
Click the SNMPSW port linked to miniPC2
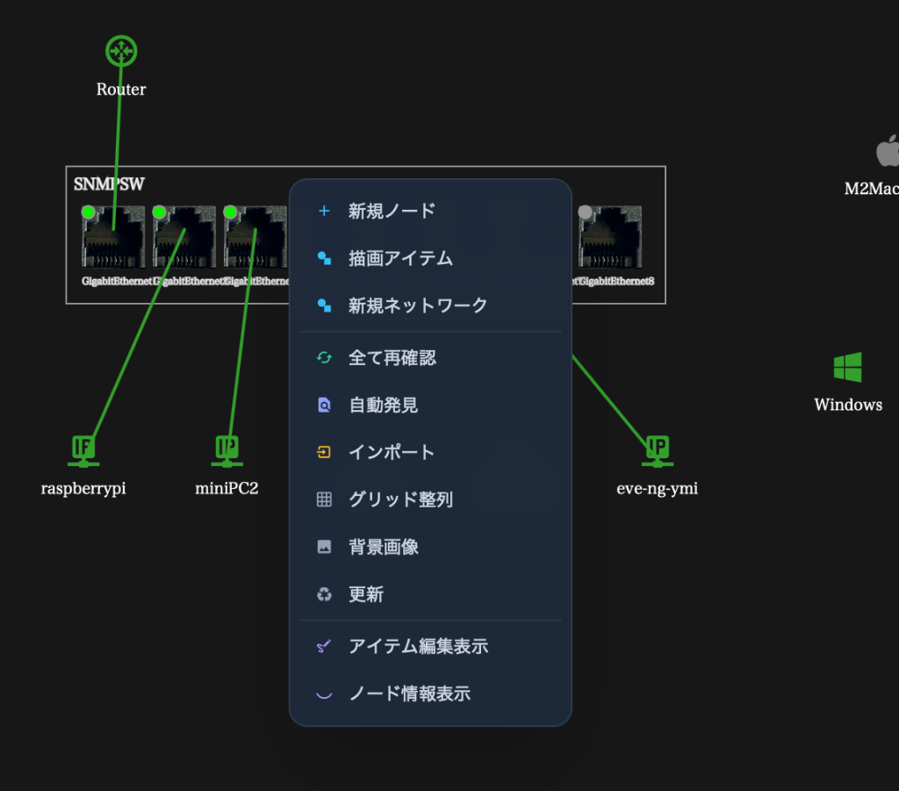(x=255, y=237)
